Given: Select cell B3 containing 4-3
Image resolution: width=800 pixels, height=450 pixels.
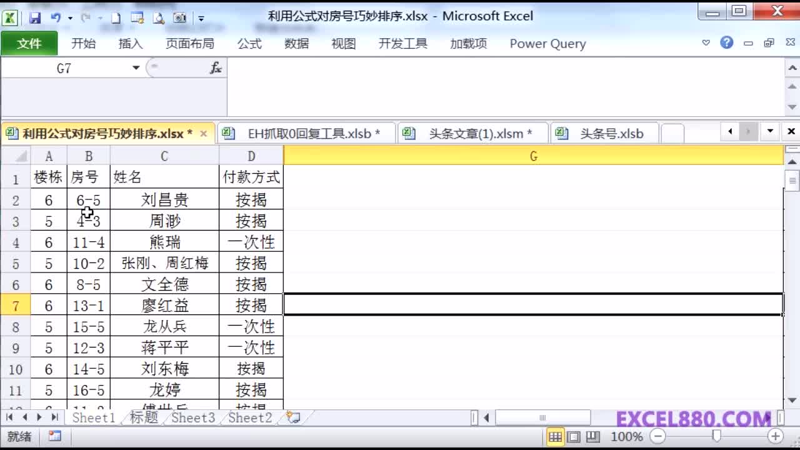Looking at the screenshot, I should [87, 220].
